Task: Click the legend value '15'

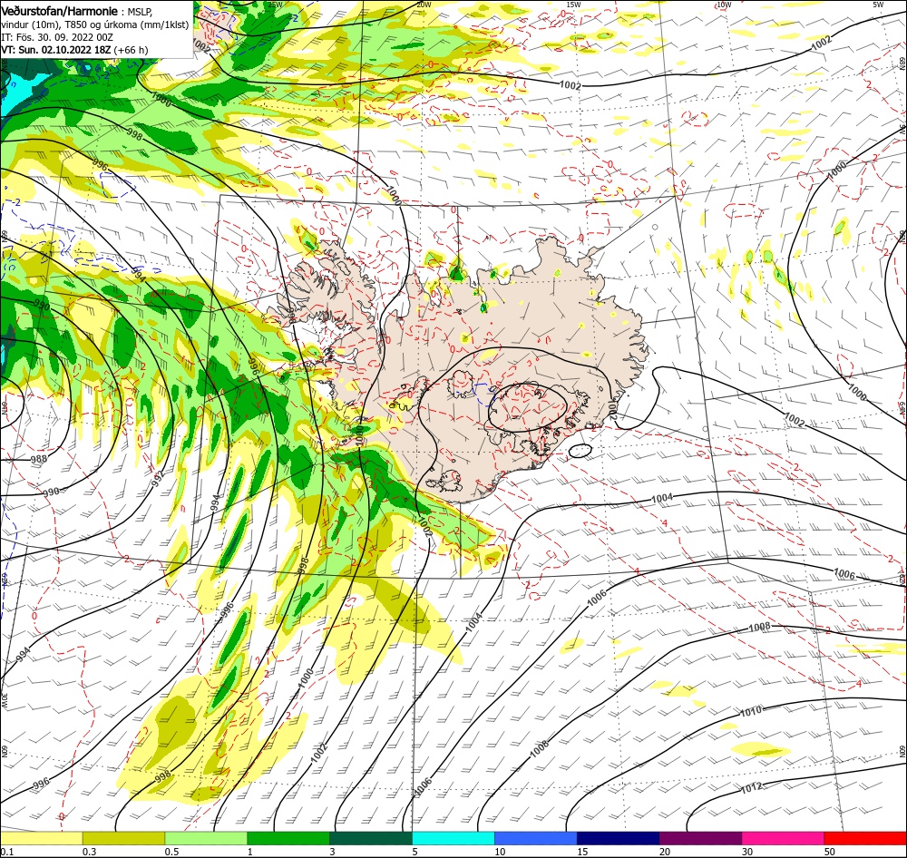Action: click(582, 851)
